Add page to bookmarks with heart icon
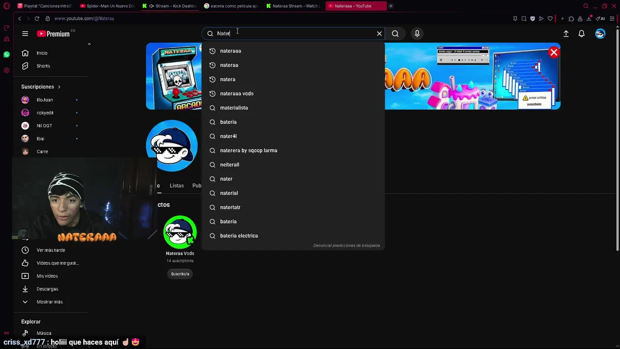Screen dimensions: 620x349 [x=550, y=18]
